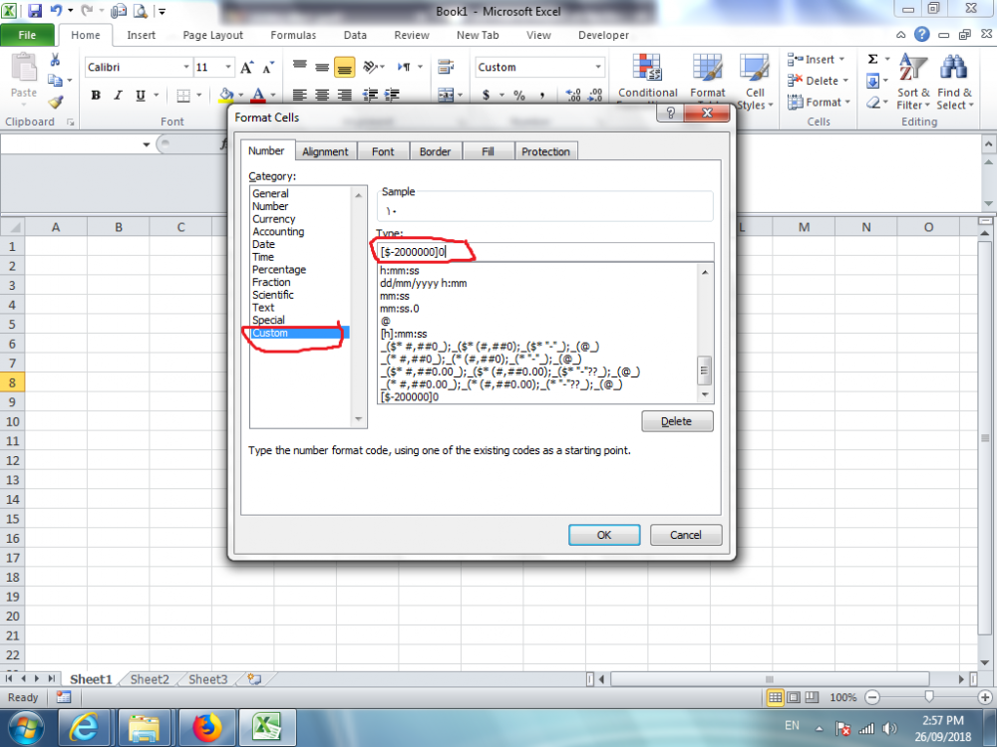Switch to the Border tab in Format Cells

point(435,151)
